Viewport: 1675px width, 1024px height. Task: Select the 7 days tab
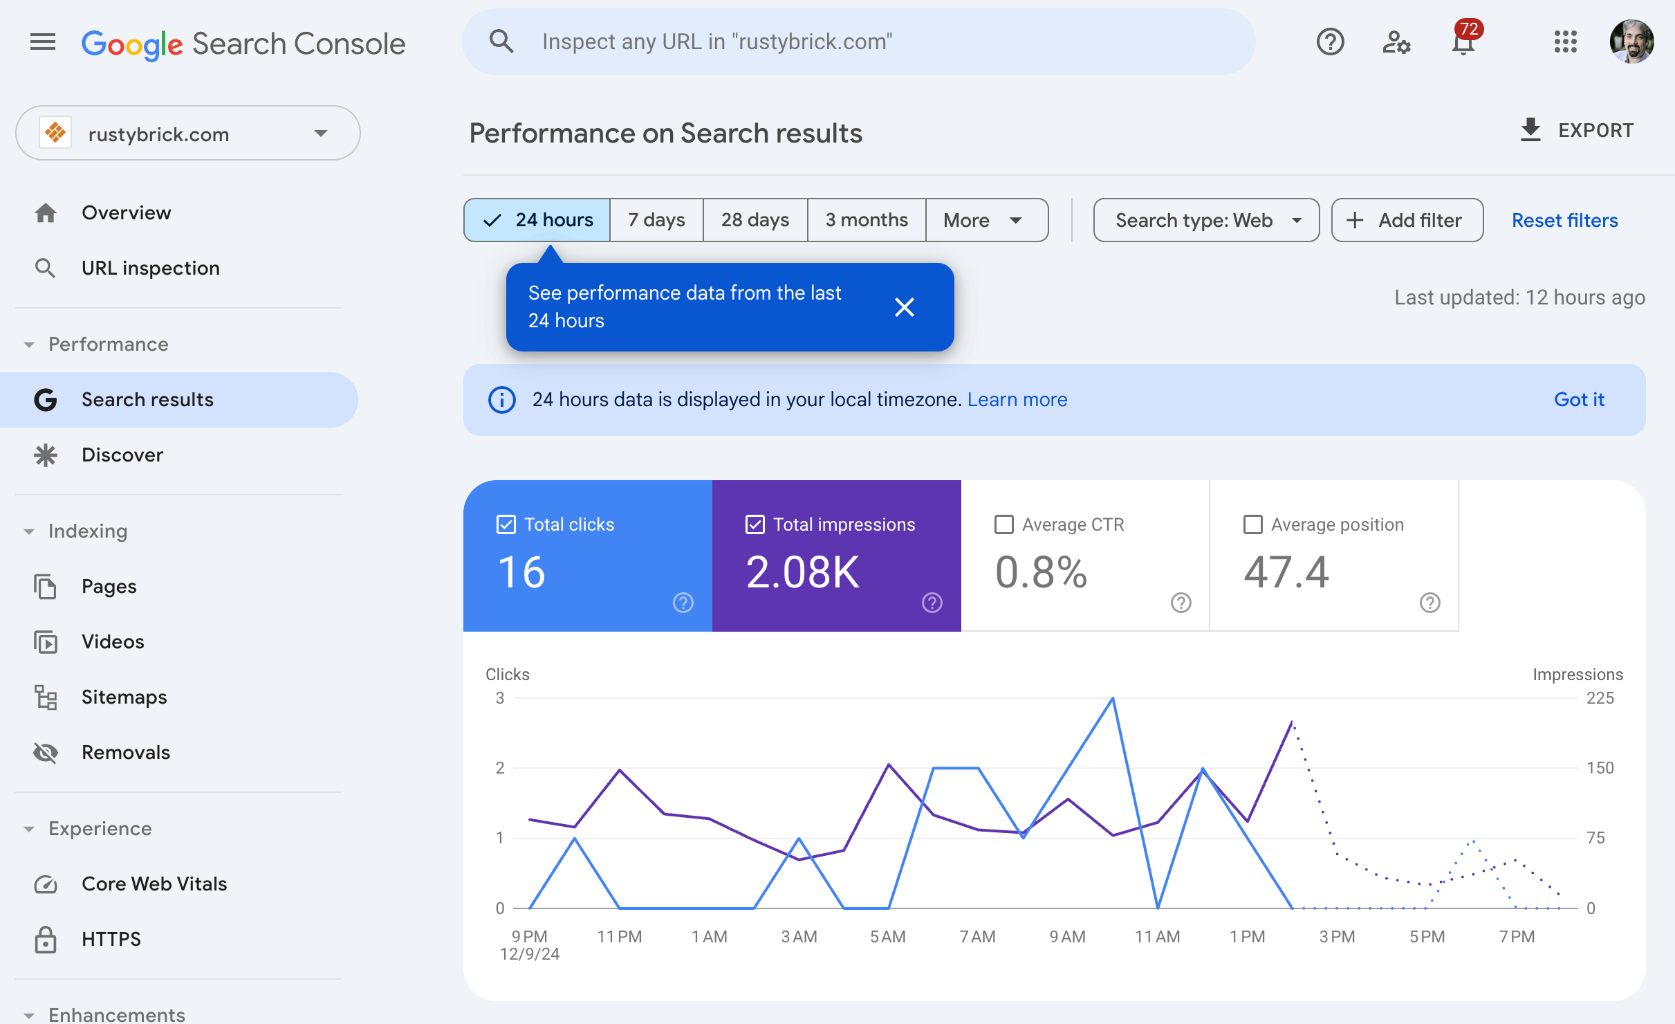[656, 219]
